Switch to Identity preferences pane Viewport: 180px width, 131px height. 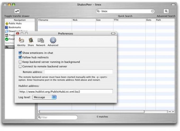click(x=21, y=42)
